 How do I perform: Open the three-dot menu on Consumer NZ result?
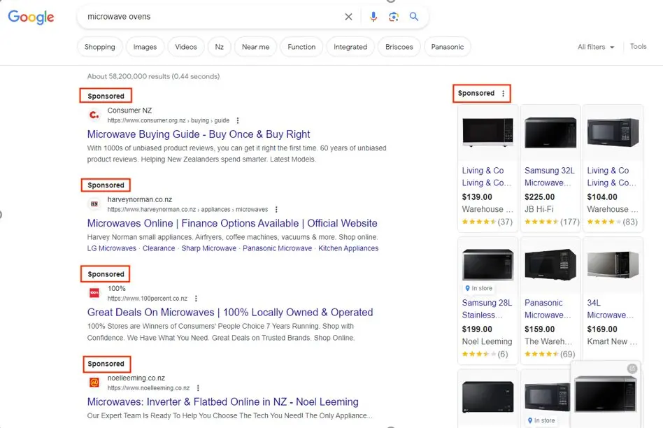[x=237, y=120]
